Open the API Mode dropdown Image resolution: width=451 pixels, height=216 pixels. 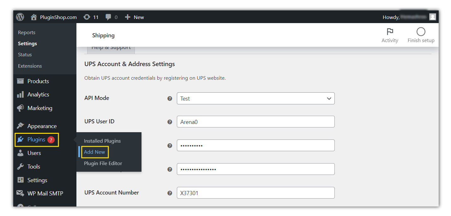(x=256, y=98)
